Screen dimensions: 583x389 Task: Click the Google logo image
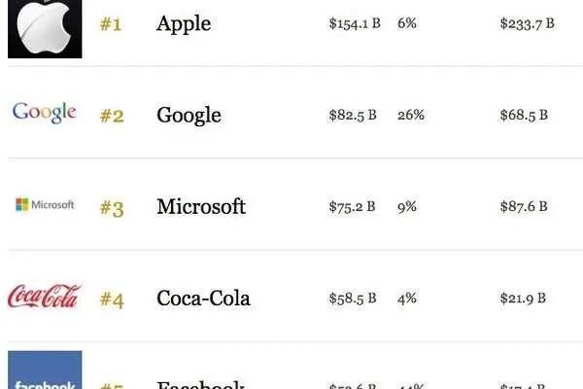pos(45,113)
